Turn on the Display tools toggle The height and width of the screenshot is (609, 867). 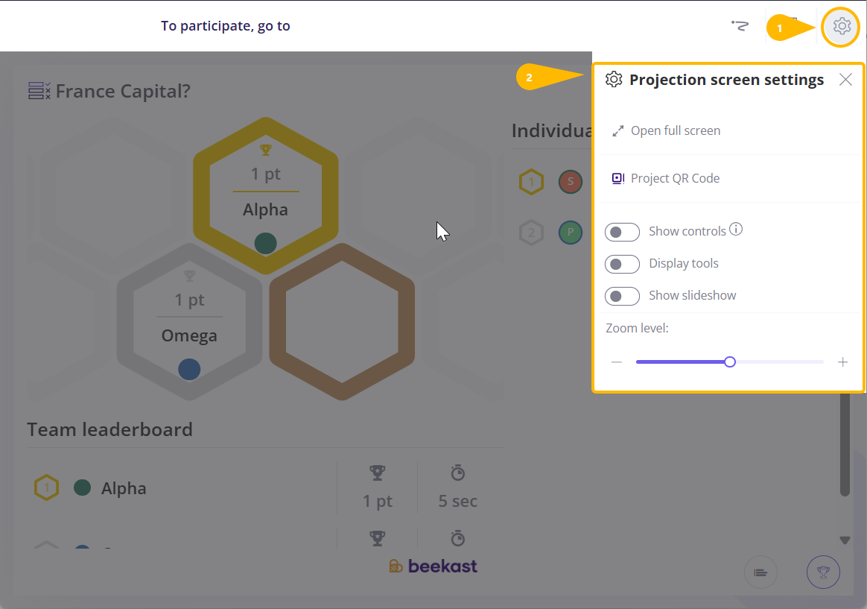click(x=622, y=264)
